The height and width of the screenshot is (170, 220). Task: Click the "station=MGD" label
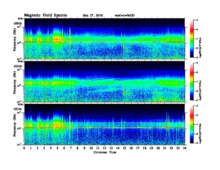[x=125, y=15]
